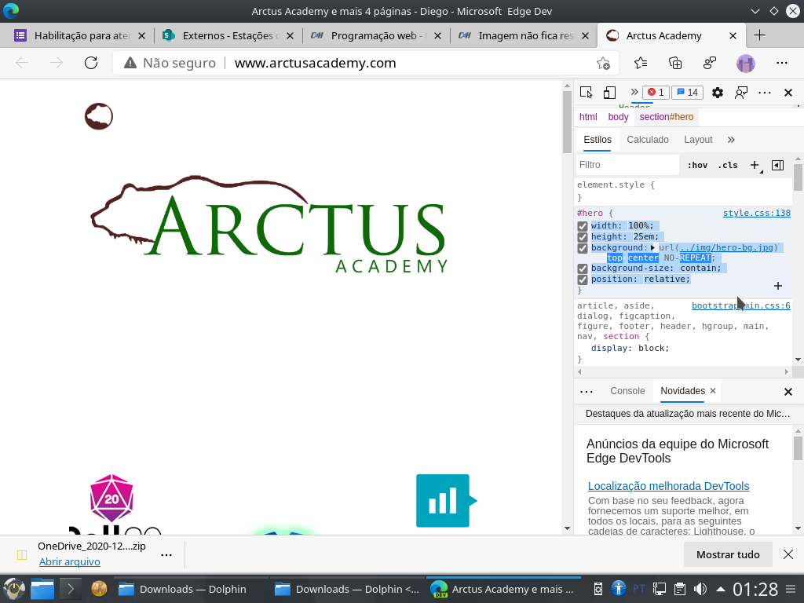This screenshot has height=603, width=804.
Task: Select the Estilos tab
Action: pyautogui.click(x=598, y=140)
